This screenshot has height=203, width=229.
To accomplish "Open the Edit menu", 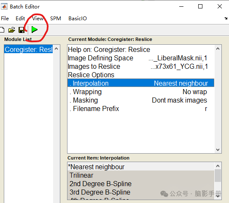I will click(x=20, y=19).
